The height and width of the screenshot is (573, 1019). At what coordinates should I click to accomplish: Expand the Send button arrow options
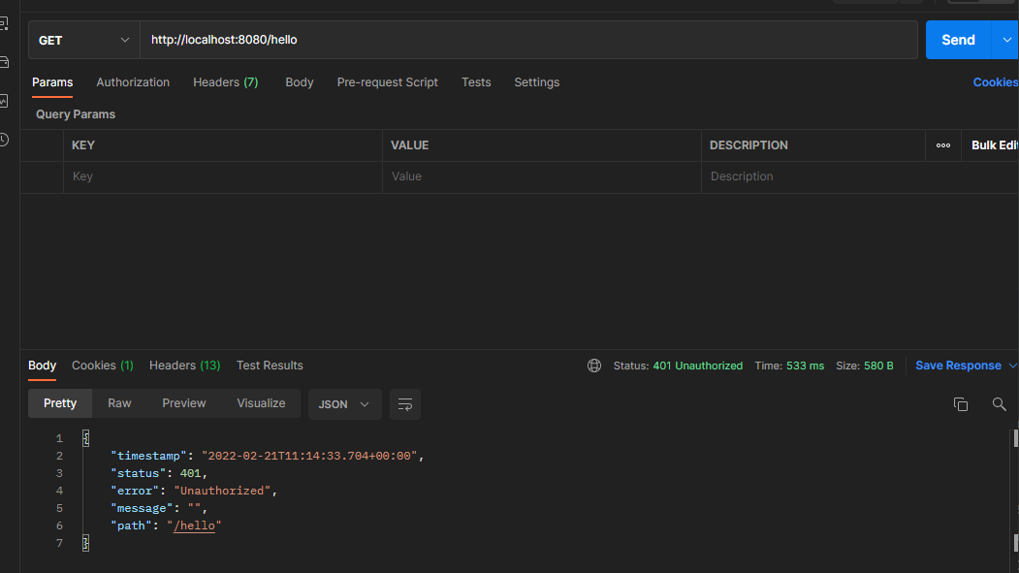[1006, 41]
